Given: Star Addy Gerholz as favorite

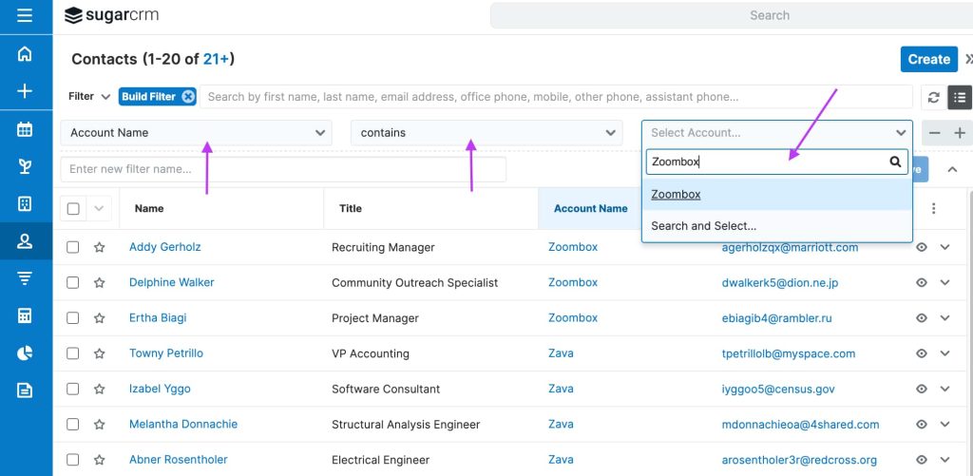Looking at the screenshot, I should (99, 247).
